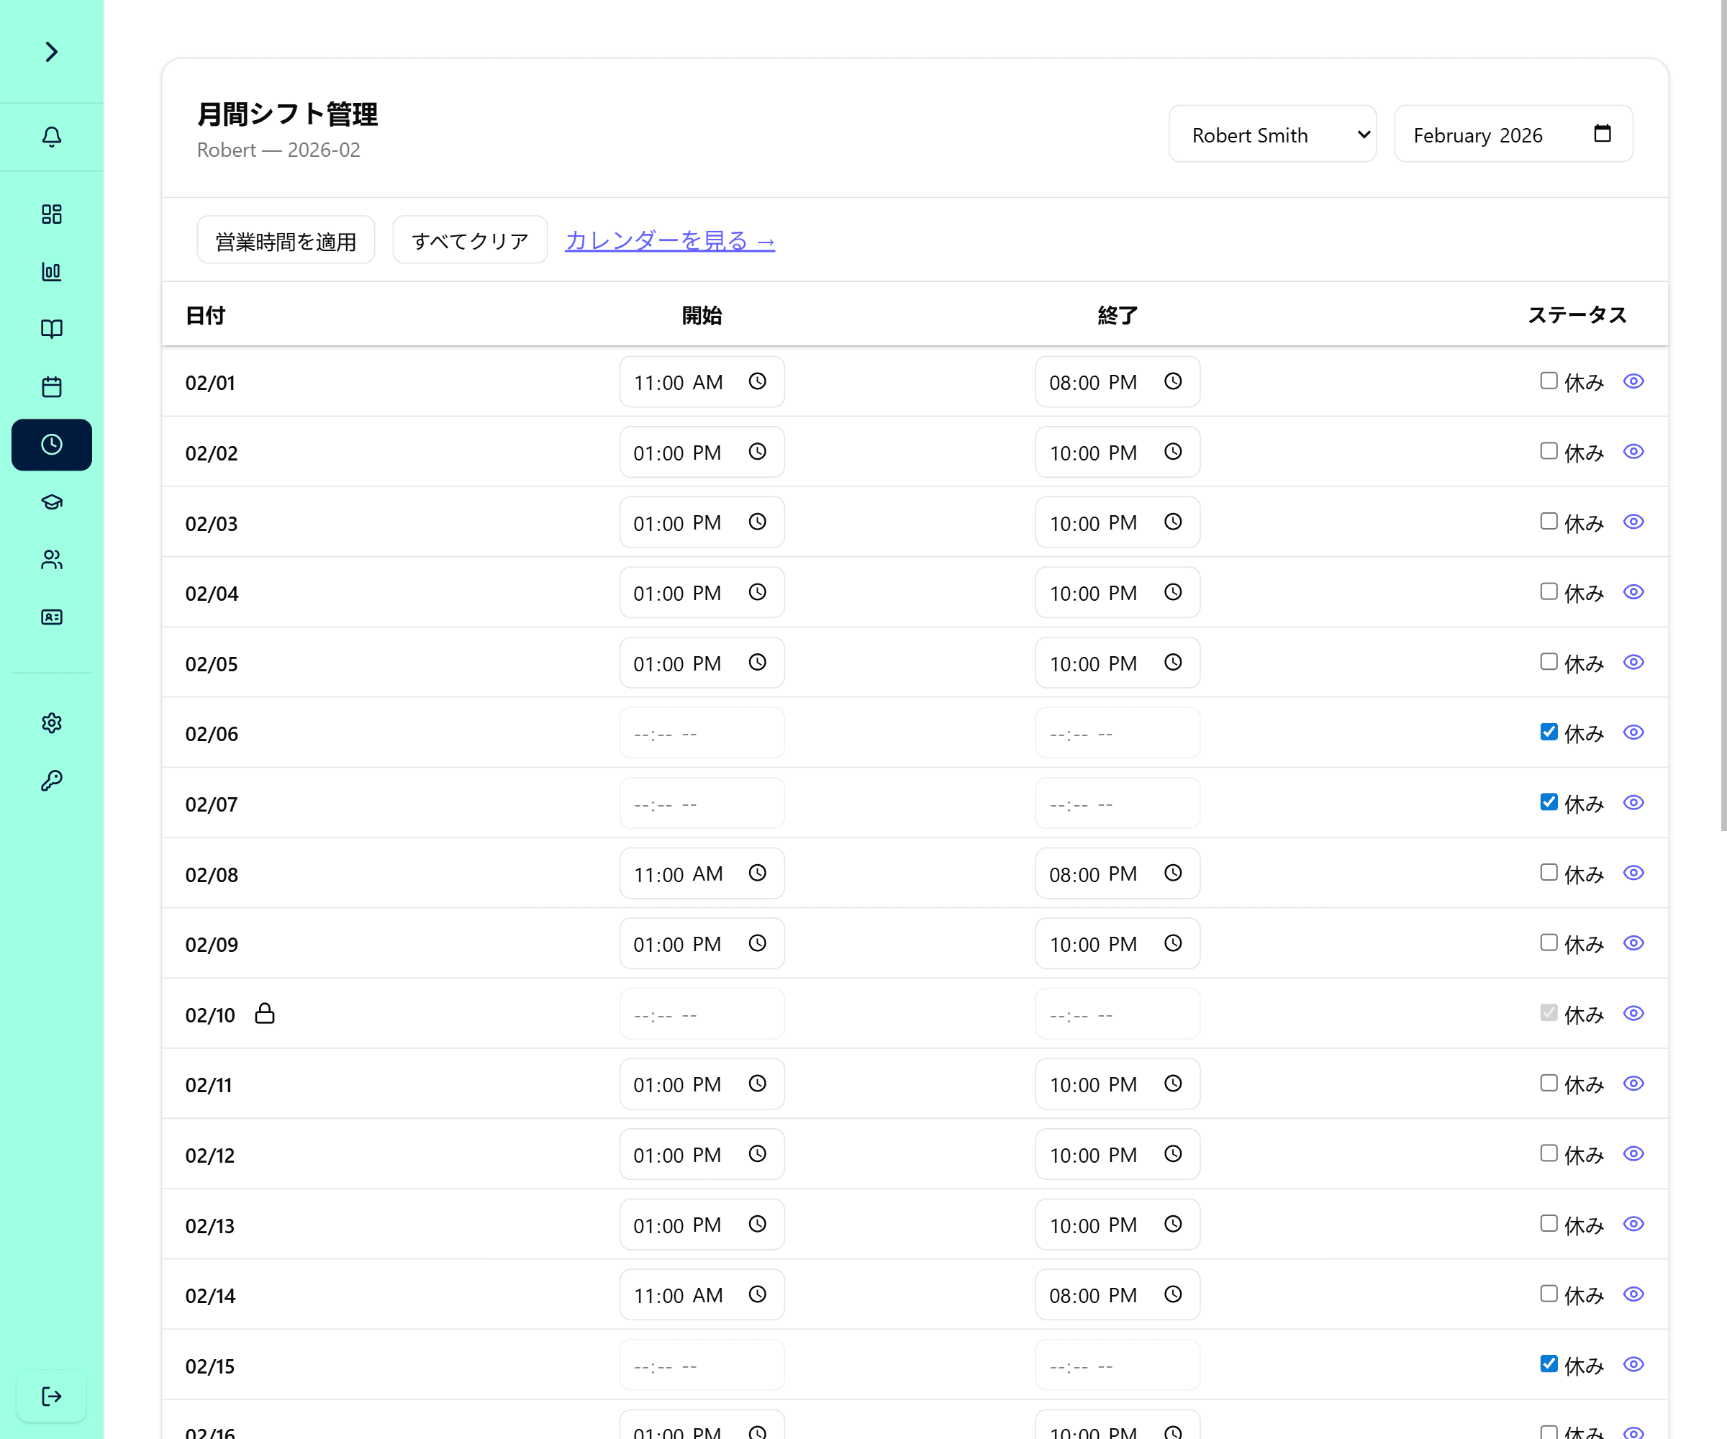The width and height of the screenshot is (1727, 1439).
Task: Open the Robert Smith staff dropdown
Action: tap(1272, 134)
